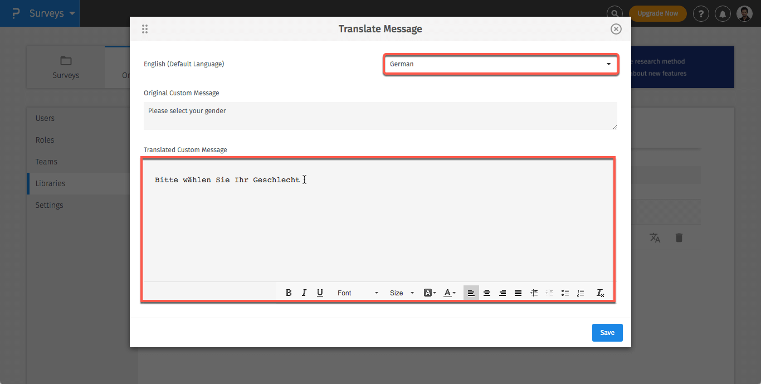
Task: Click the Upgrade Now button
Action: pyautogui.click(x=657, y=13)
